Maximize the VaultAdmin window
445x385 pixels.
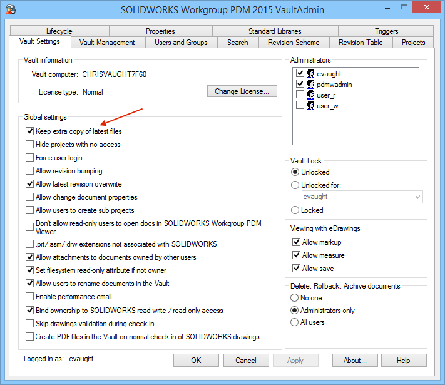tap(404, 8)
